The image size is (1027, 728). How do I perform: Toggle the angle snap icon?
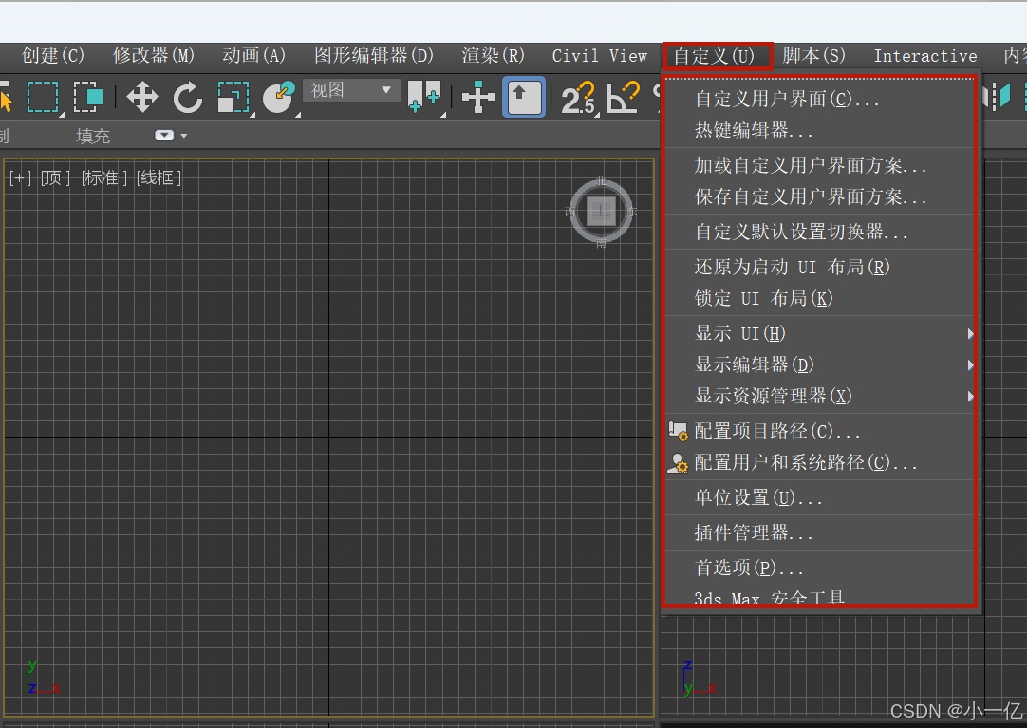tap(623, 98)
